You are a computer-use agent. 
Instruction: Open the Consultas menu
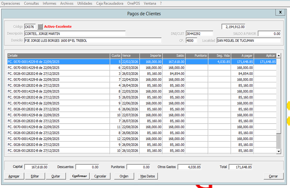coord(31,3)
